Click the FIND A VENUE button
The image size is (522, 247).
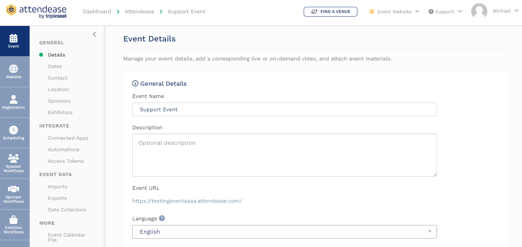(330, 12)
